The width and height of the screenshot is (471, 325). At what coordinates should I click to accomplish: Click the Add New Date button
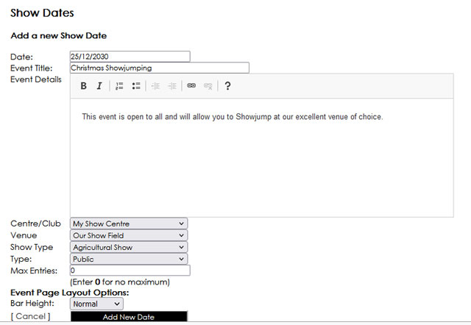point(129,317)
